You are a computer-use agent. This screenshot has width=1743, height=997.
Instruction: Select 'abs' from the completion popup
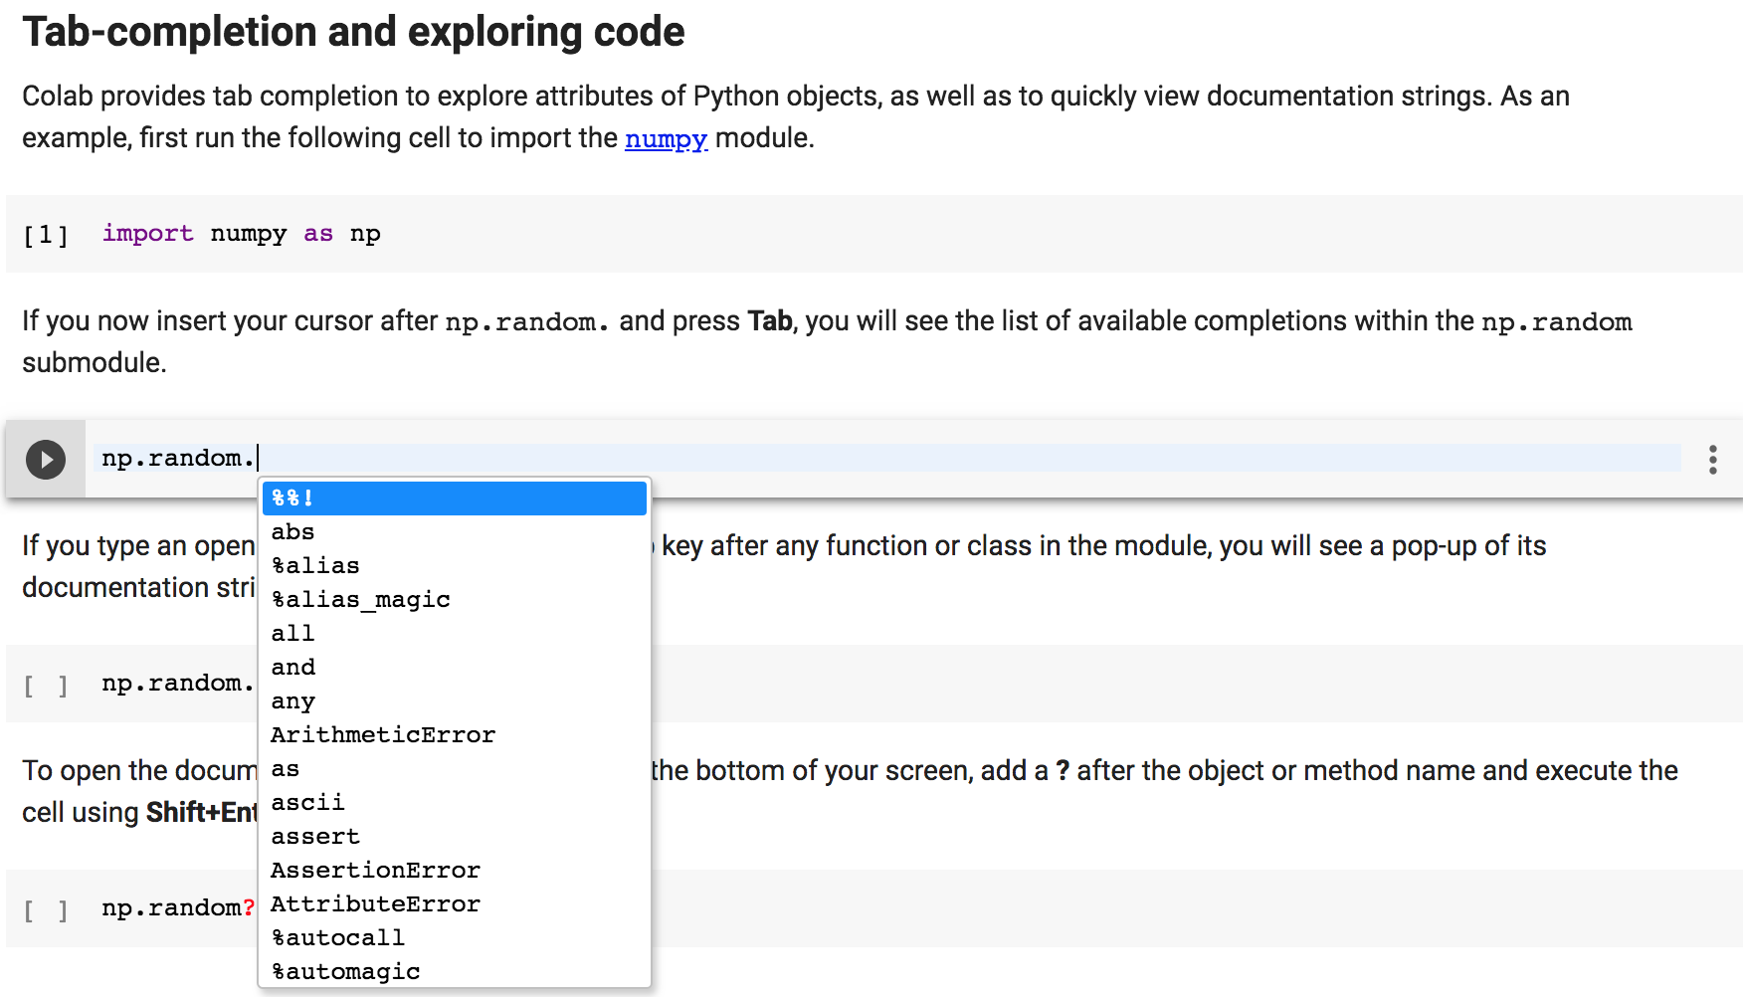291,531
